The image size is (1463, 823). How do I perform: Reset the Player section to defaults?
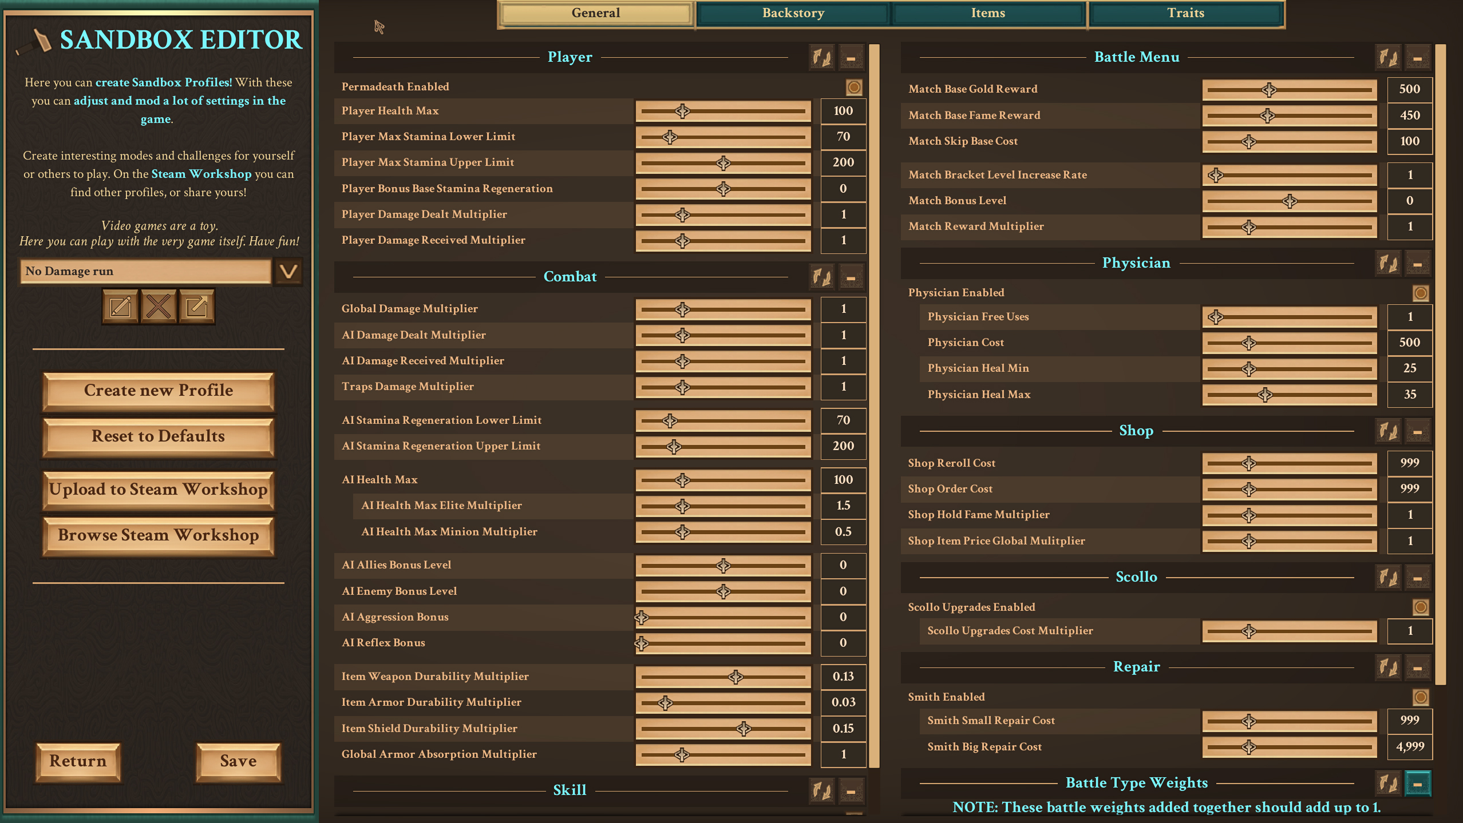click(x=822, y=58)
